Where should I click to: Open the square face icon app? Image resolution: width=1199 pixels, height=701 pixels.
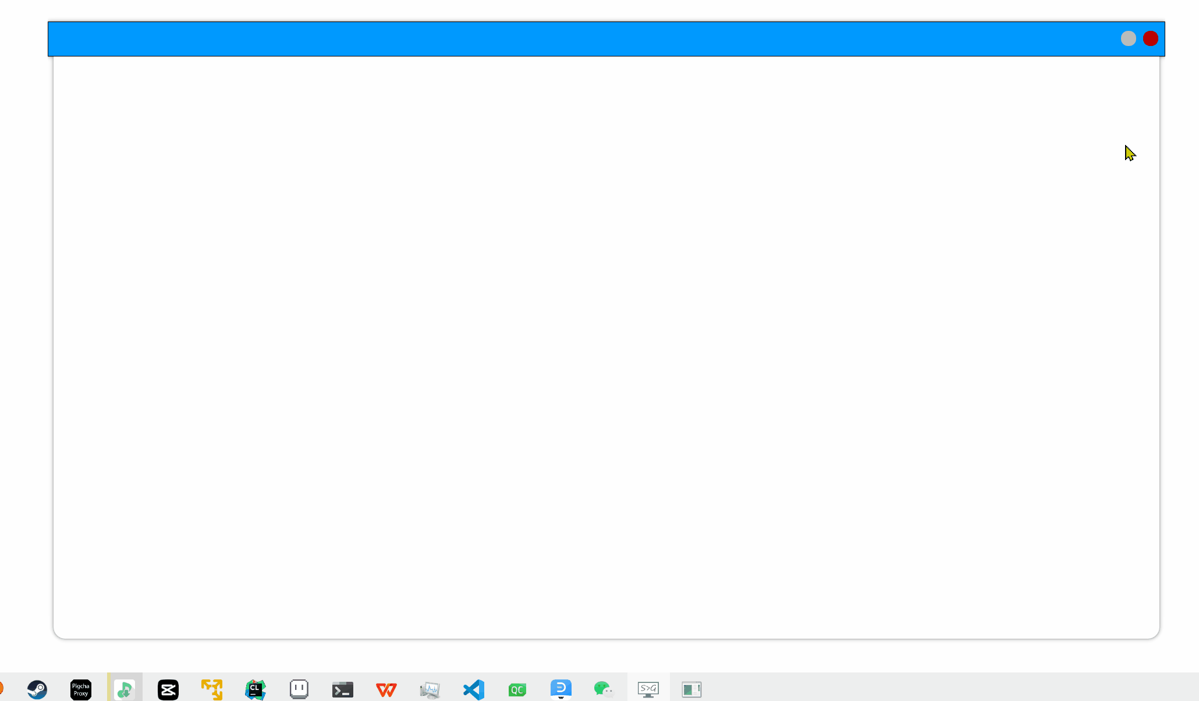tap(299, 689)
